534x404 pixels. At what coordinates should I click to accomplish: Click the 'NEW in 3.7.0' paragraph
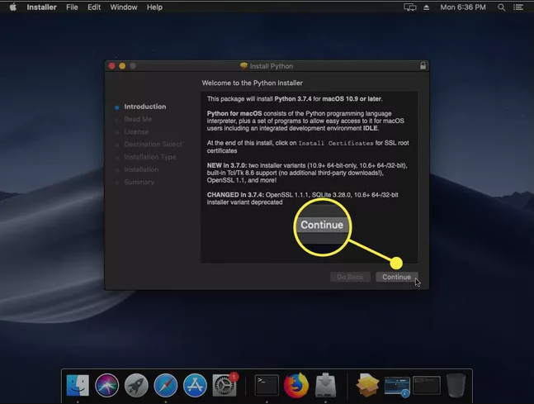click(307, 173)
